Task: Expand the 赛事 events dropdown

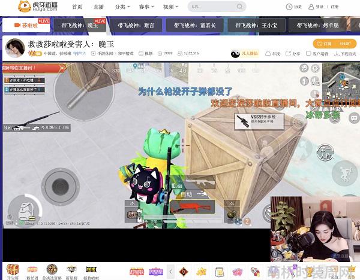Action: 146,7
